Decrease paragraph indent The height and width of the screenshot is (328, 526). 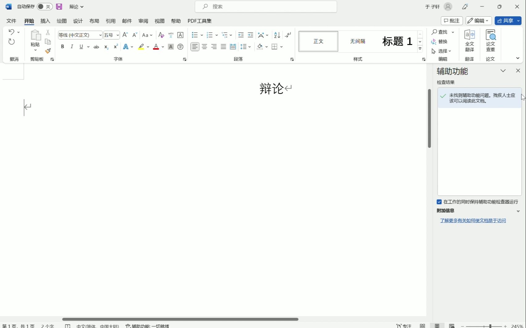241,35
